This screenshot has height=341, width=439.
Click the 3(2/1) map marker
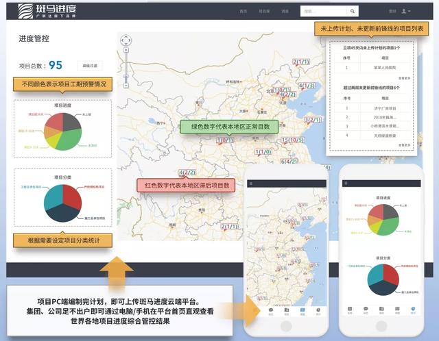coord(313,120)
